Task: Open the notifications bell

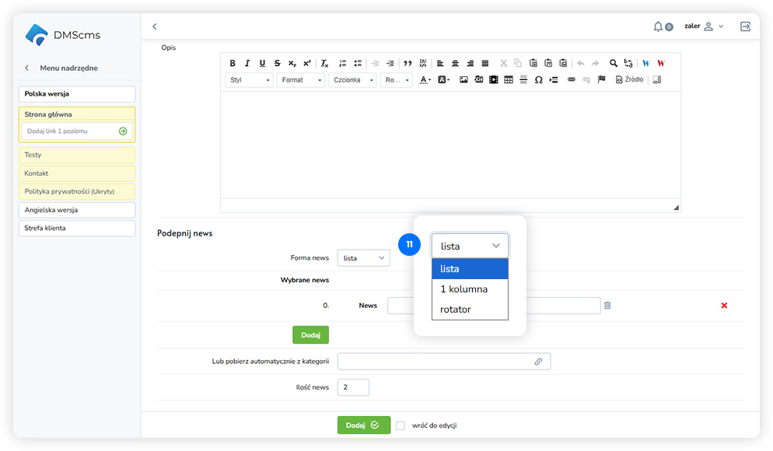Action: click(659, 26)
